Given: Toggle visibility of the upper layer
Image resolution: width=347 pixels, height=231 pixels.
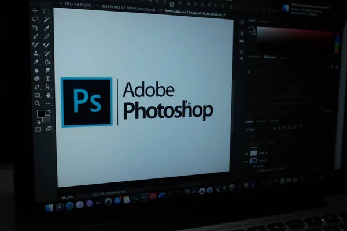Looking at the screenshot, I should [246, 154].
